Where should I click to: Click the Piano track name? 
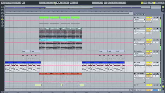pyautogui.click(x=138, y=63)
